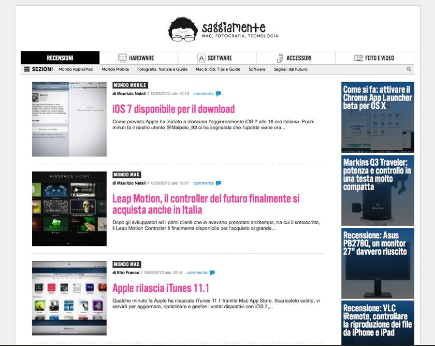Open Mac & iOS: Tips e Guide section
Image resolution: width=435 pixels, height=346 pixels.
tap(218, 69)
